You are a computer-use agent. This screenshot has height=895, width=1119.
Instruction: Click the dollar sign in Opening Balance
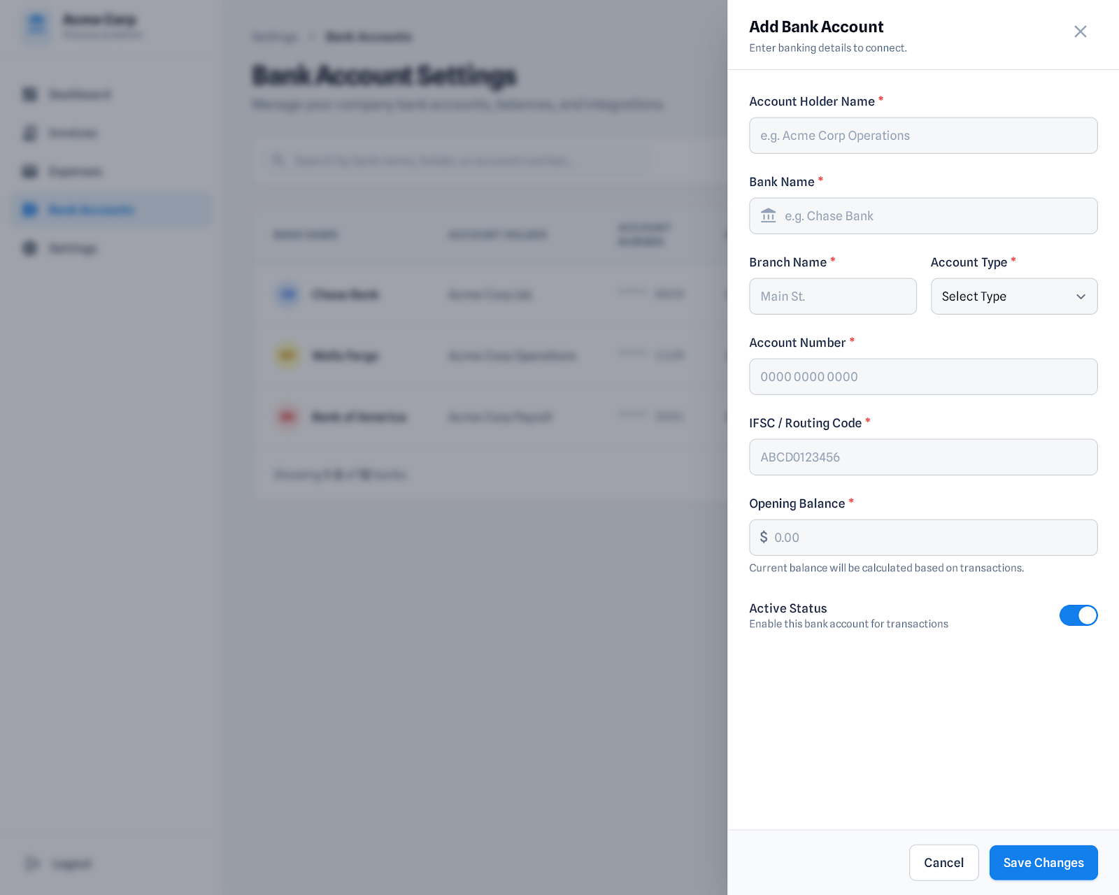764,537
